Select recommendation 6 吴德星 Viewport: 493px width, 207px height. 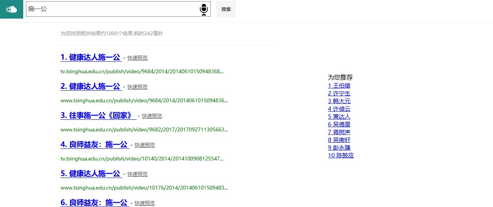tap(339, 124)
